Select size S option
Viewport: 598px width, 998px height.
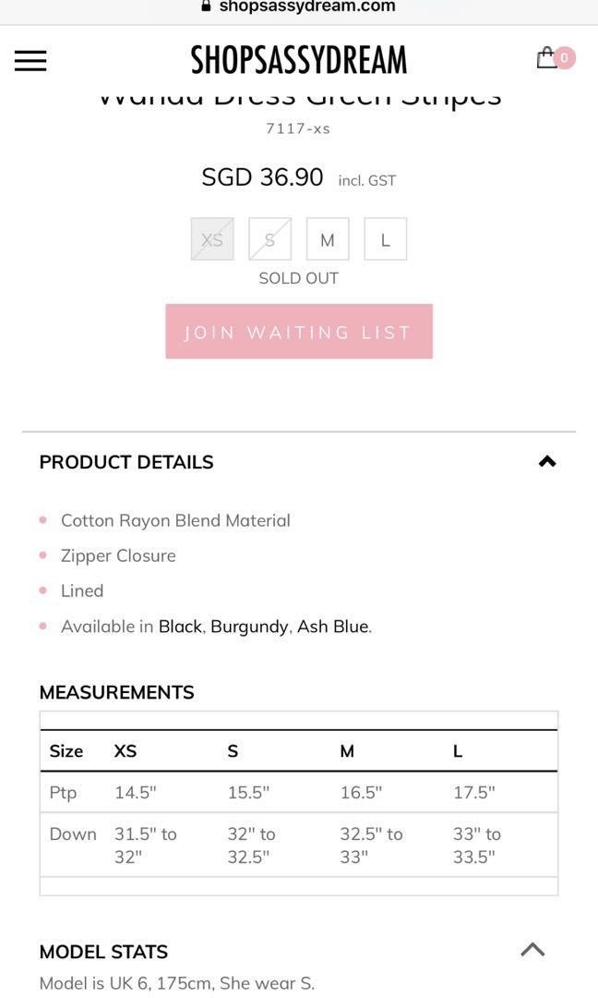tap(270, 239)
